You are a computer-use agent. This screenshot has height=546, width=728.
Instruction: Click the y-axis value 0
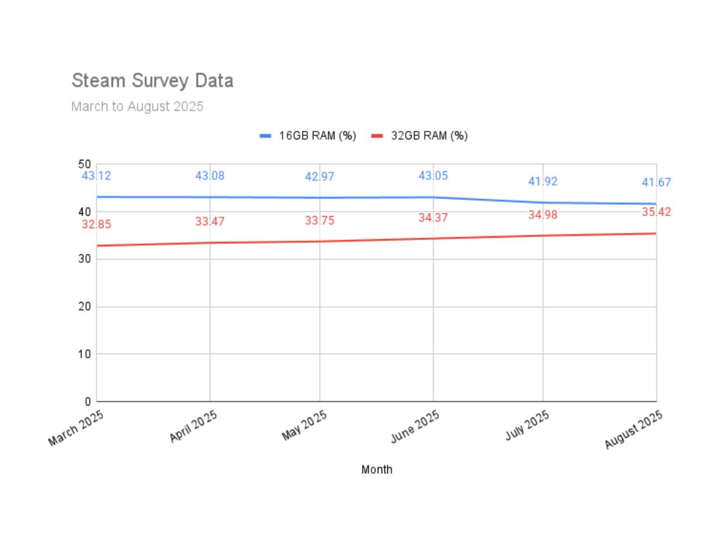click(88, 402)
